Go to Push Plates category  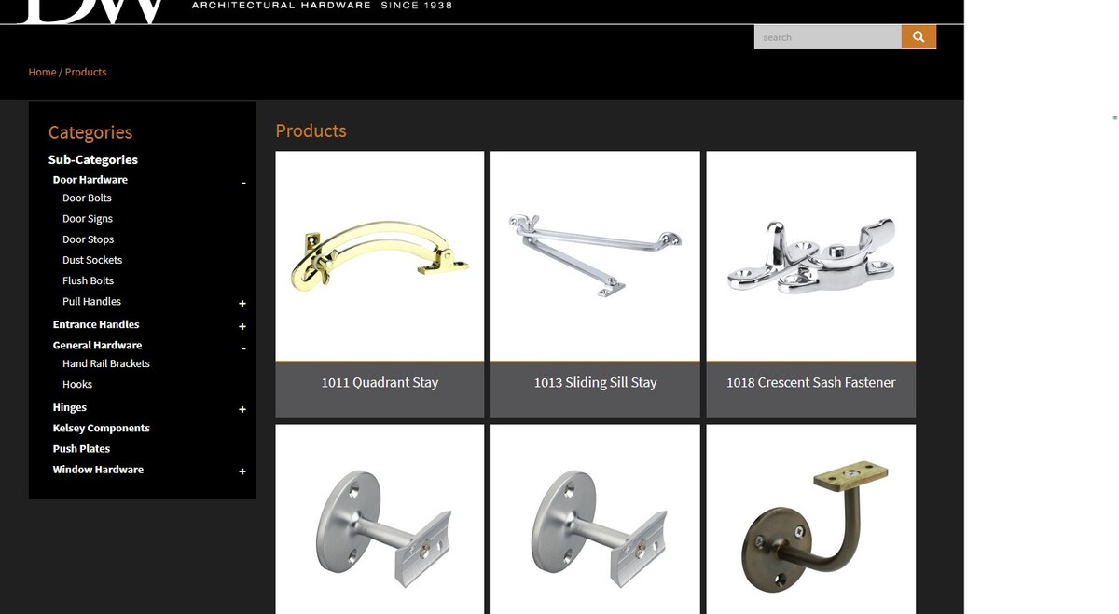coord(81,448)
